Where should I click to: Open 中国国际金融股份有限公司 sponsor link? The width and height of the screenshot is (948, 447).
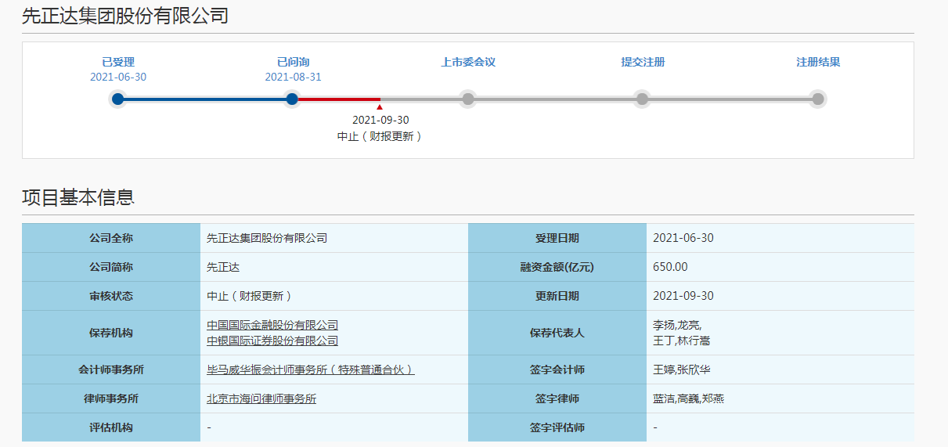272,325
